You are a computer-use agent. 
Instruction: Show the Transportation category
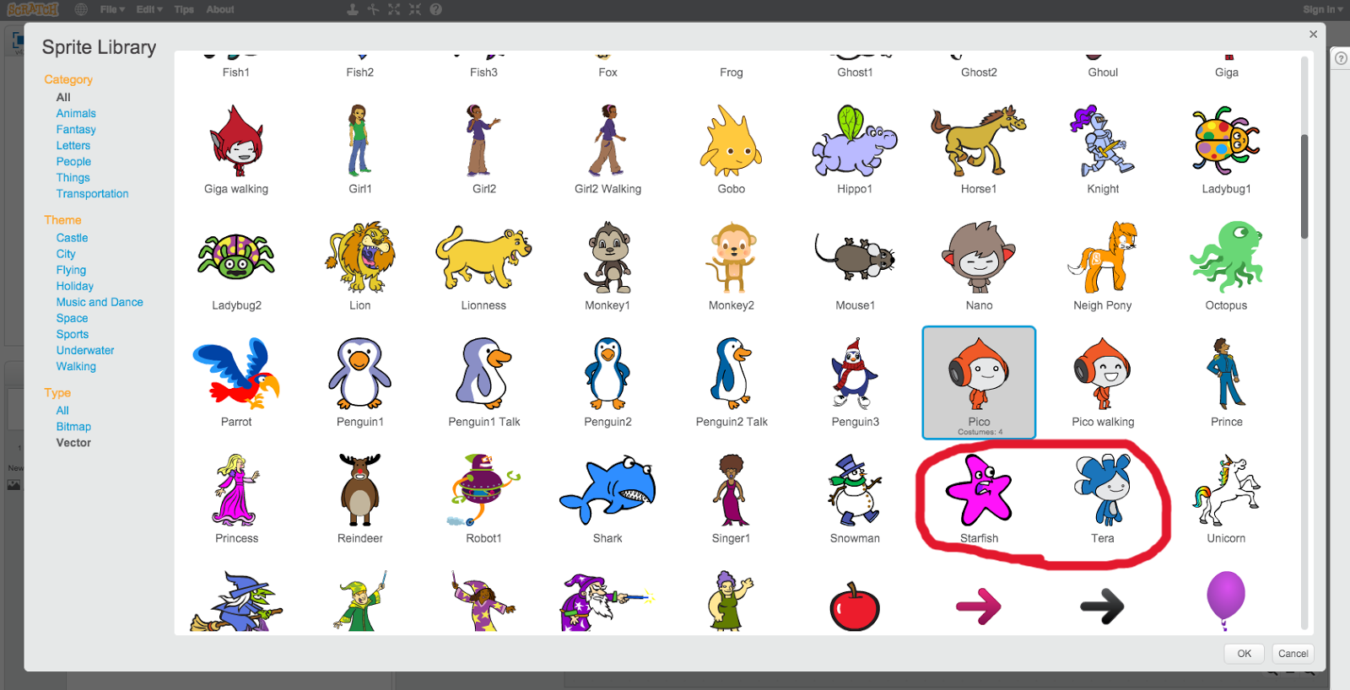[x=92, y=193]
